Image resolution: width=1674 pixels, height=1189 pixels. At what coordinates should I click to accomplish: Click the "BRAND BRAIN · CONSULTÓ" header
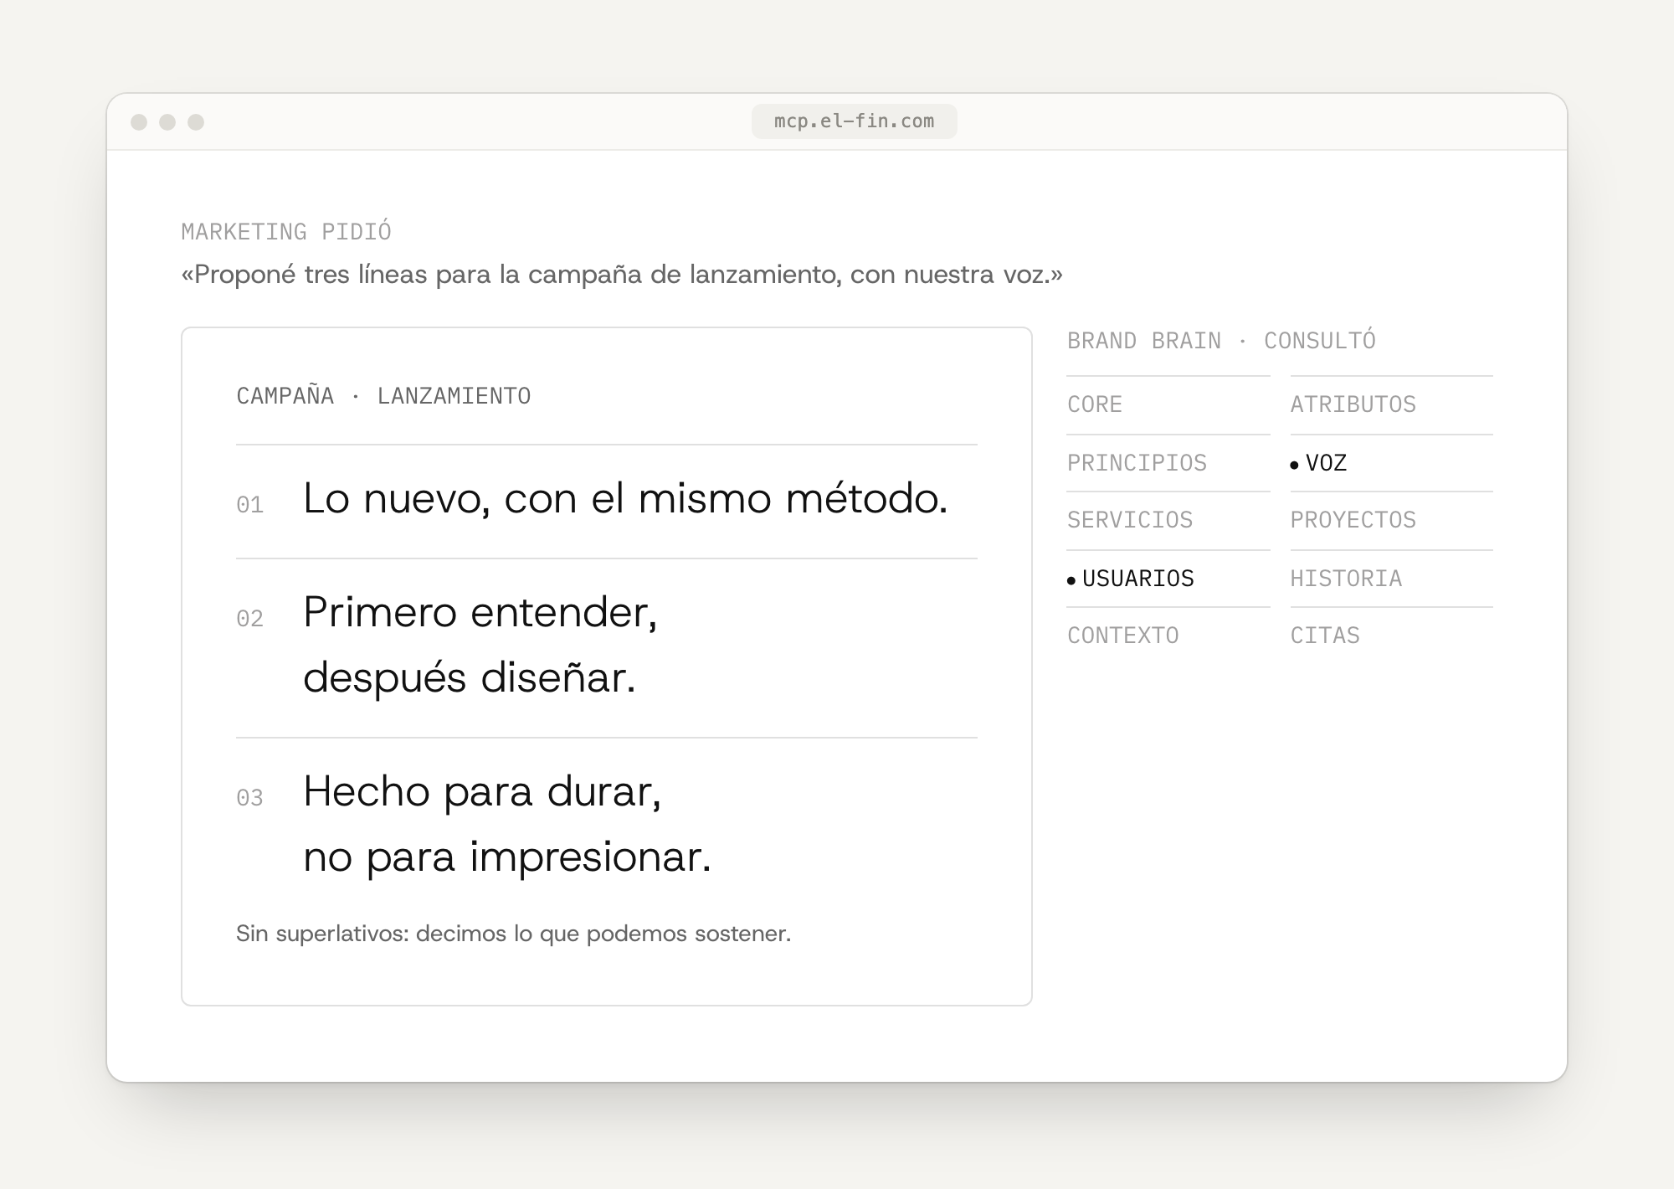pyautogui.click(x=1221, y=341)
